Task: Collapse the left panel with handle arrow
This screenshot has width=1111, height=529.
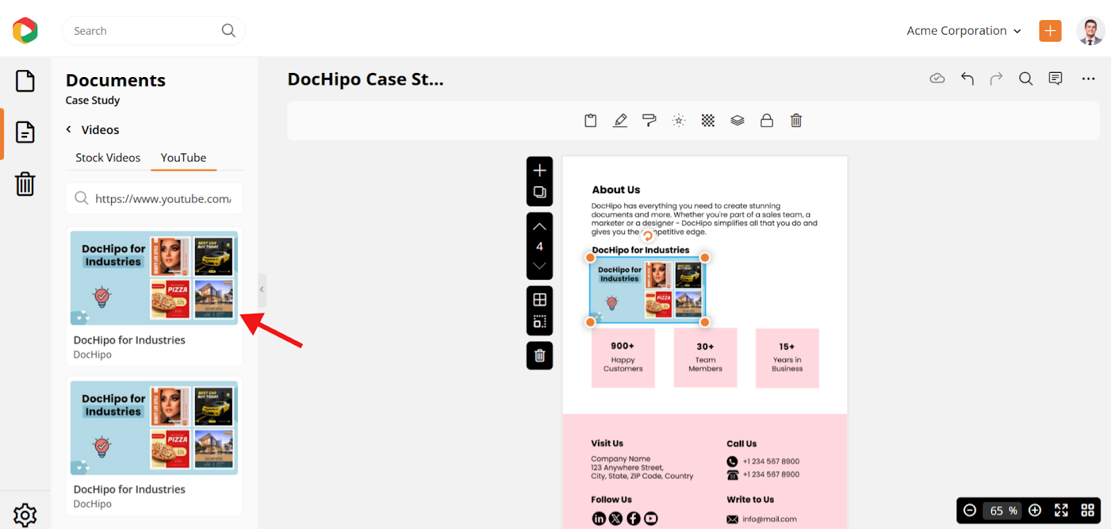Action: (x=262, y=289)
